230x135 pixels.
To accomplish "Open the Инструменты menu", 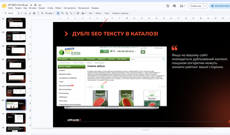I will click(x=70, y=8).
